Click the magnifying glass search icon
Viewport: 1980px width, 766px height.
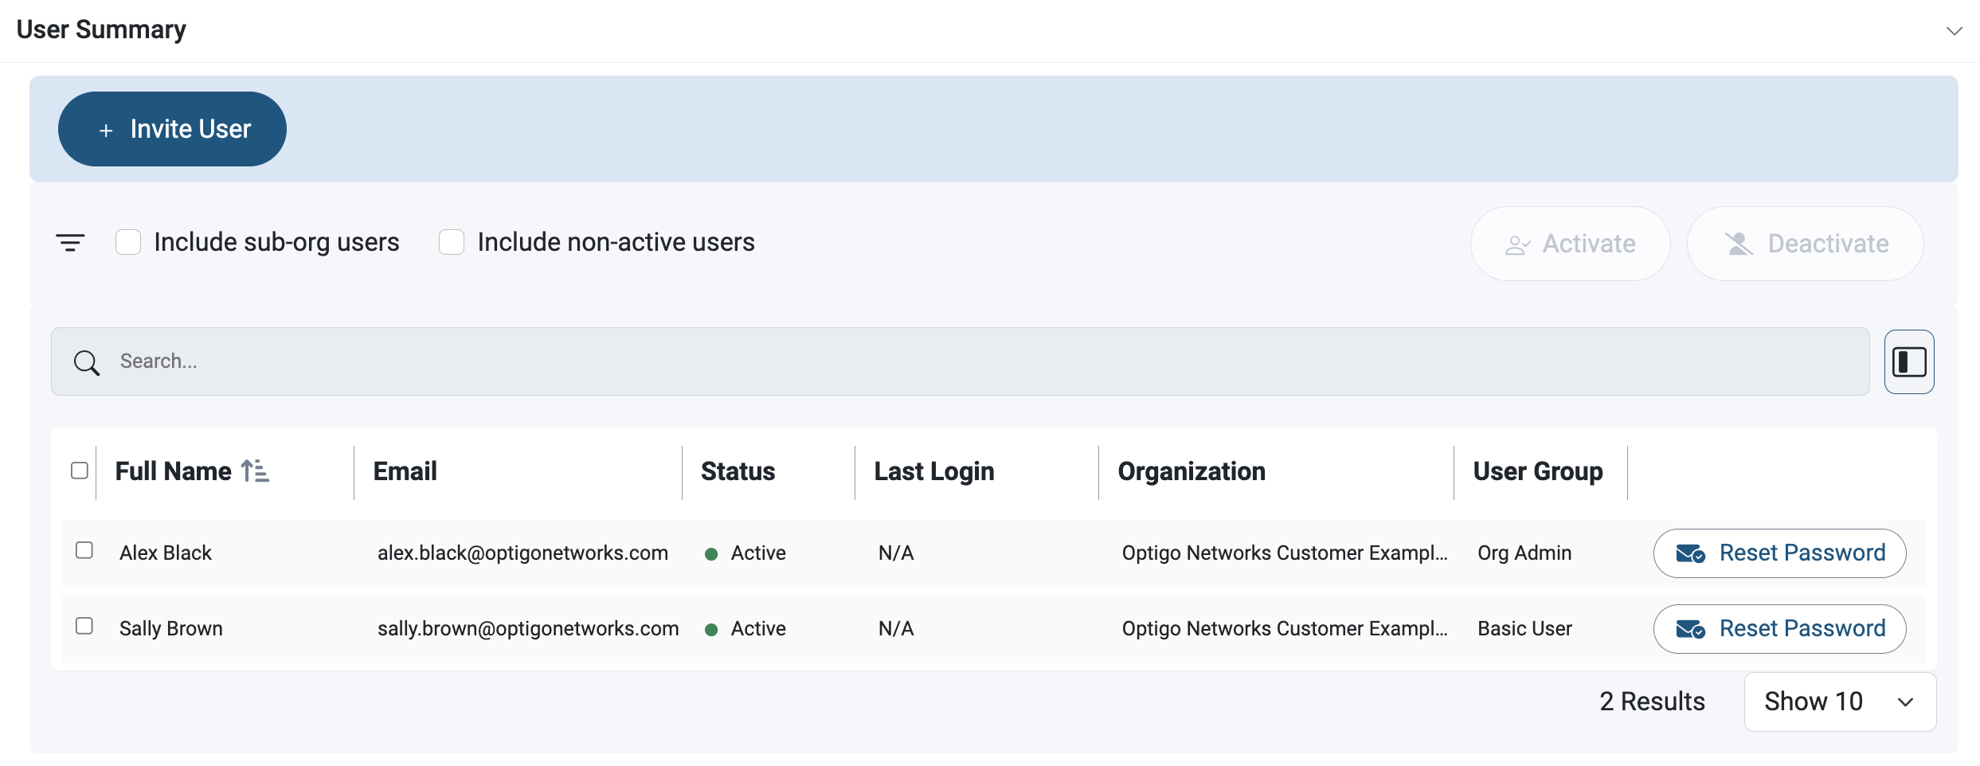(x=86, y=362)
